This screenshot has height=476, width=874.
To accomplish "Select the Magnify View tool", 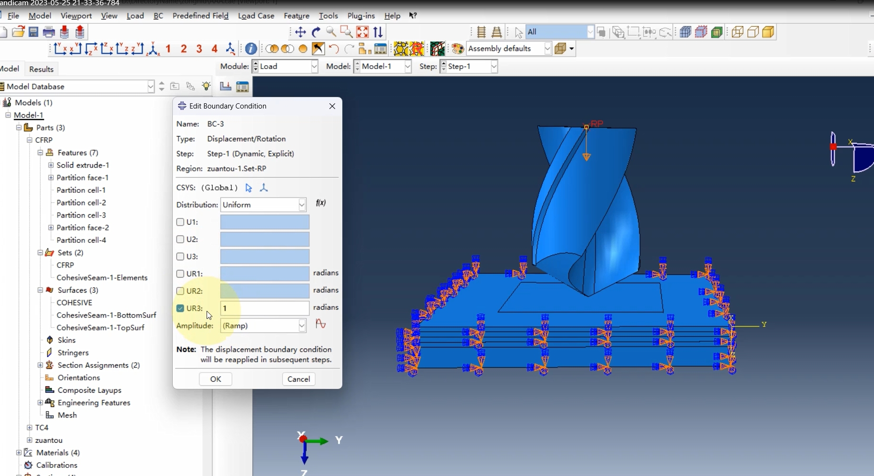I will coord(331,32).
